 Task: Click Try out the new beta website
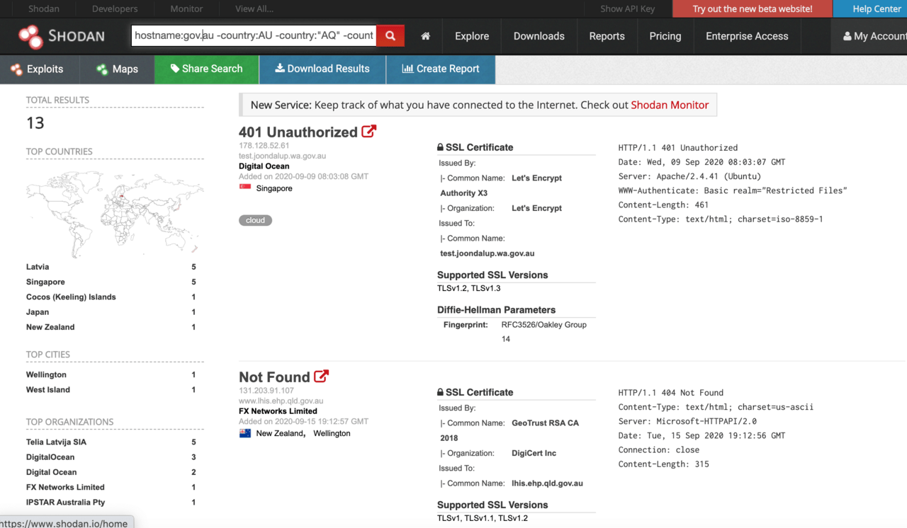click(753, 8)
